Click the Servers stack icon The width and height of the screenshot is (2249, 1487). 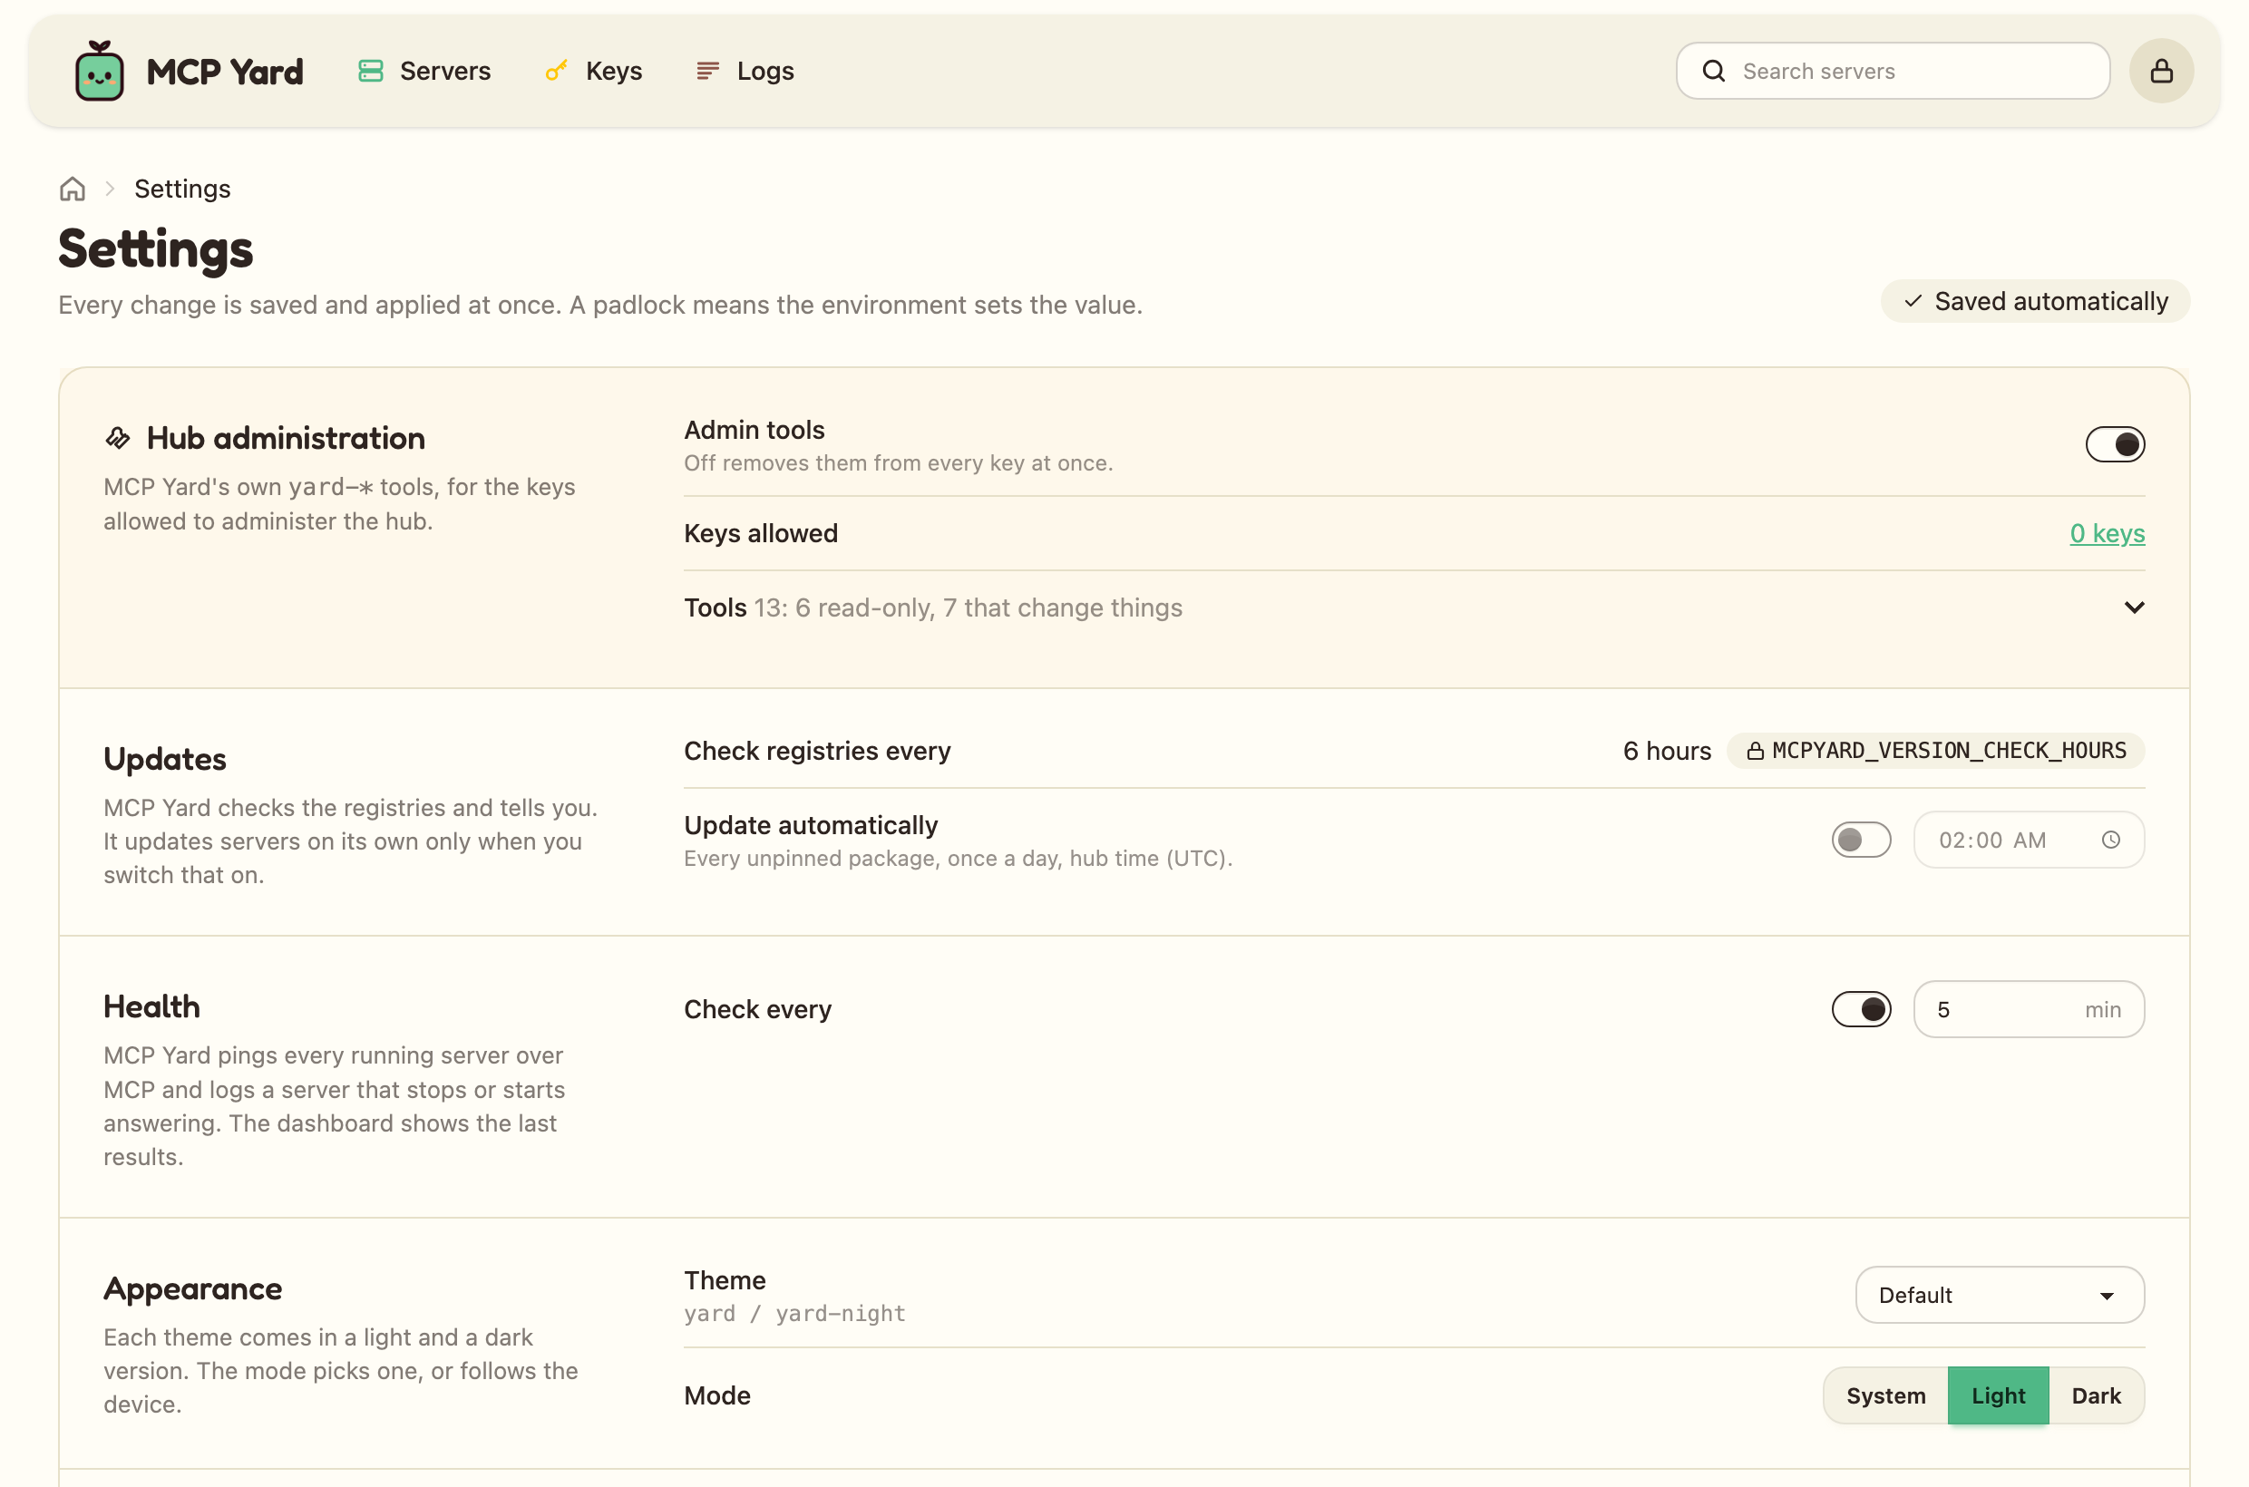[371, 71]
